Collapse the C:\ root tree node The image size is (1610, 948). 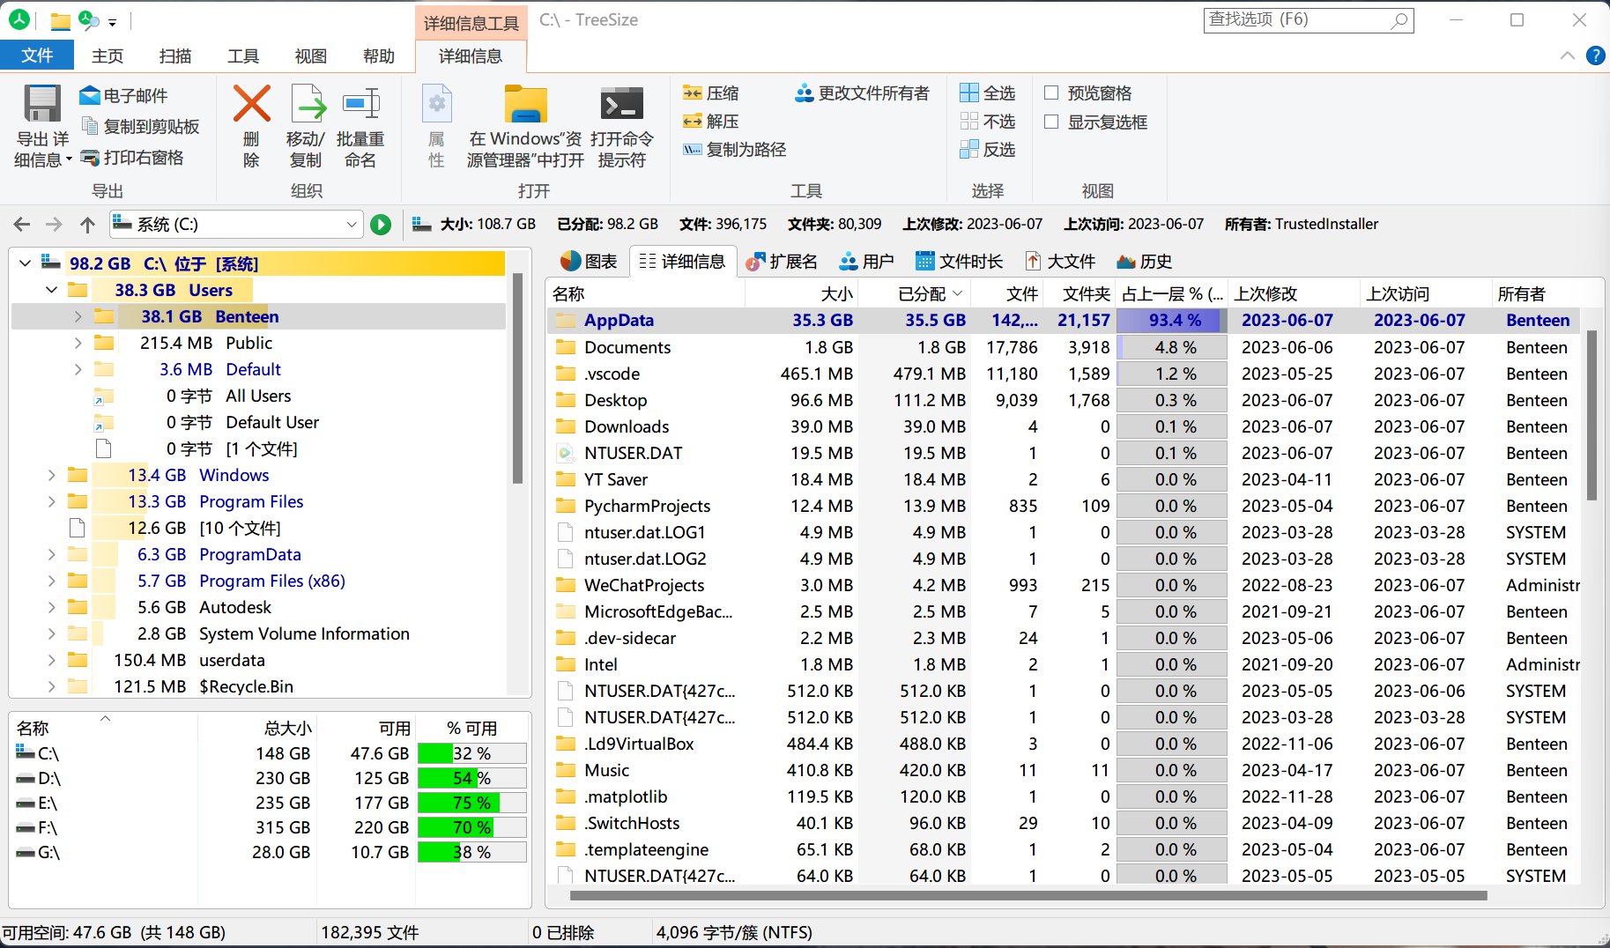coord(25,263)
